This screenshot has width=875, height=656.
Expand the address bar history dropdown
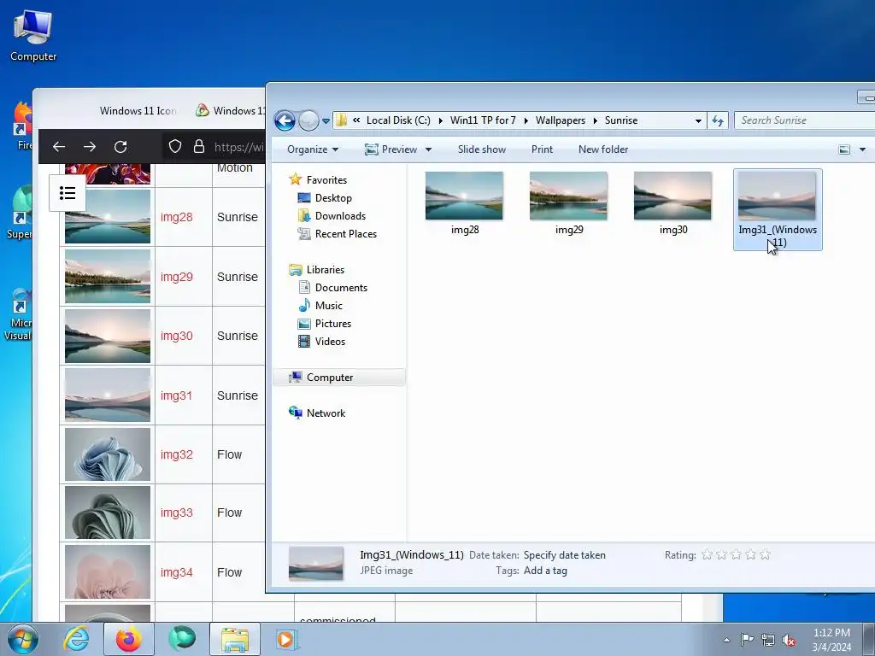coord(698,121)
